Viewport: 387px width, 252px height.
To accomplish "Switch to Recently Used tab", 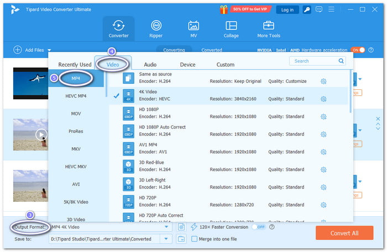I will (75, 65).
